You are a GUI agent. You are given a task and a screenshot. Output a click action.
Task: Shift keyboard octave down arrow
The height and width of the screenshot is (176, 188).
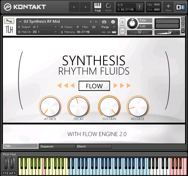tap(3, 173)
